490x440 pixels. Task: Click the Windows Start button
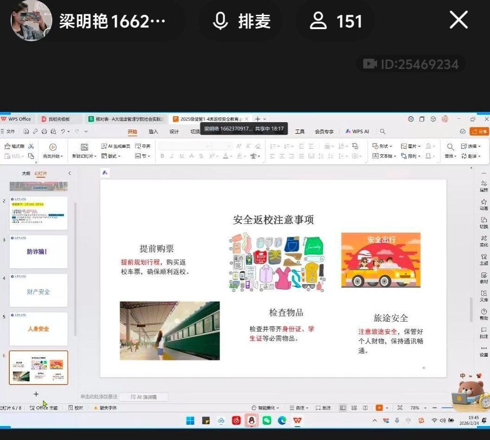click(190, 421)
